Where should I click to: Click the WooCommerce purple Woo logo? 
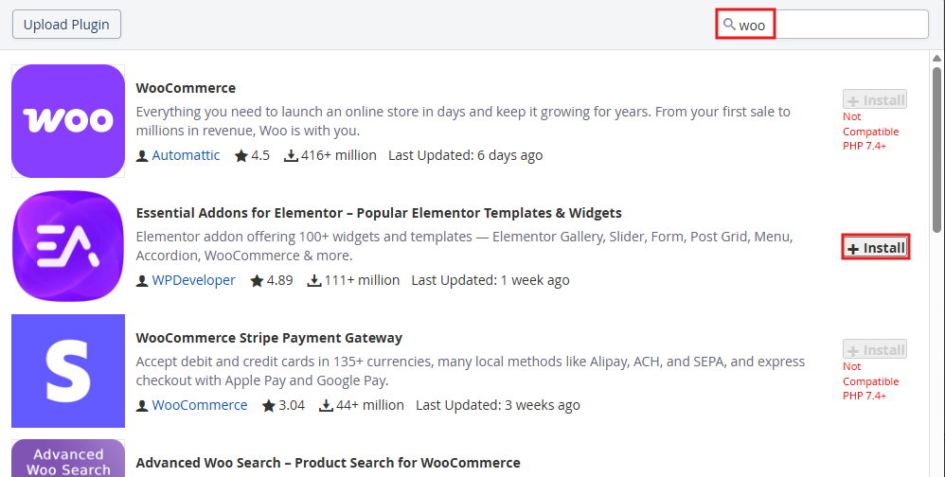coord(68,120)
